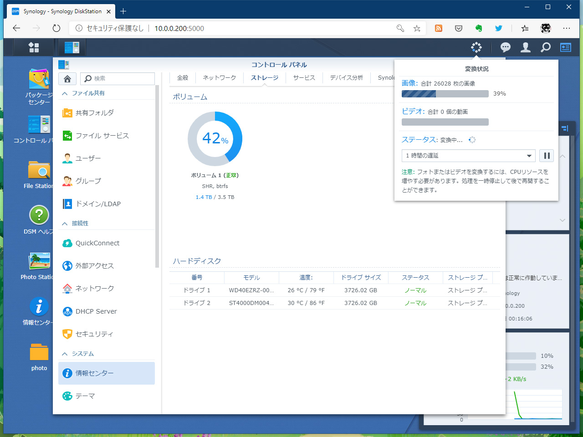Open the DSM user options person icon
Image resolution: width=583 pixels, height=437 pixels.
click(526, 47)
